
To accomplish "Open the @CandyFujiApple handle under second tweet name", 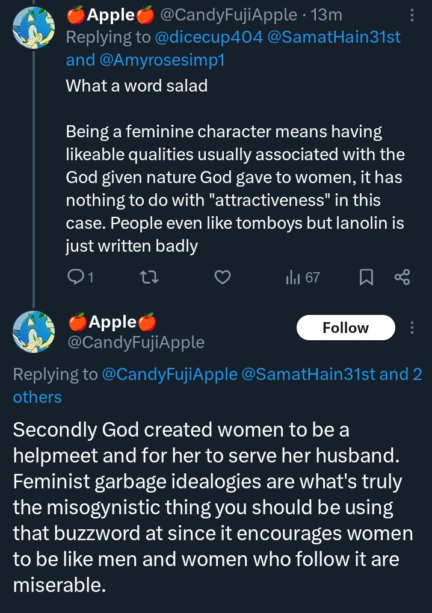I will pos(135,343).
